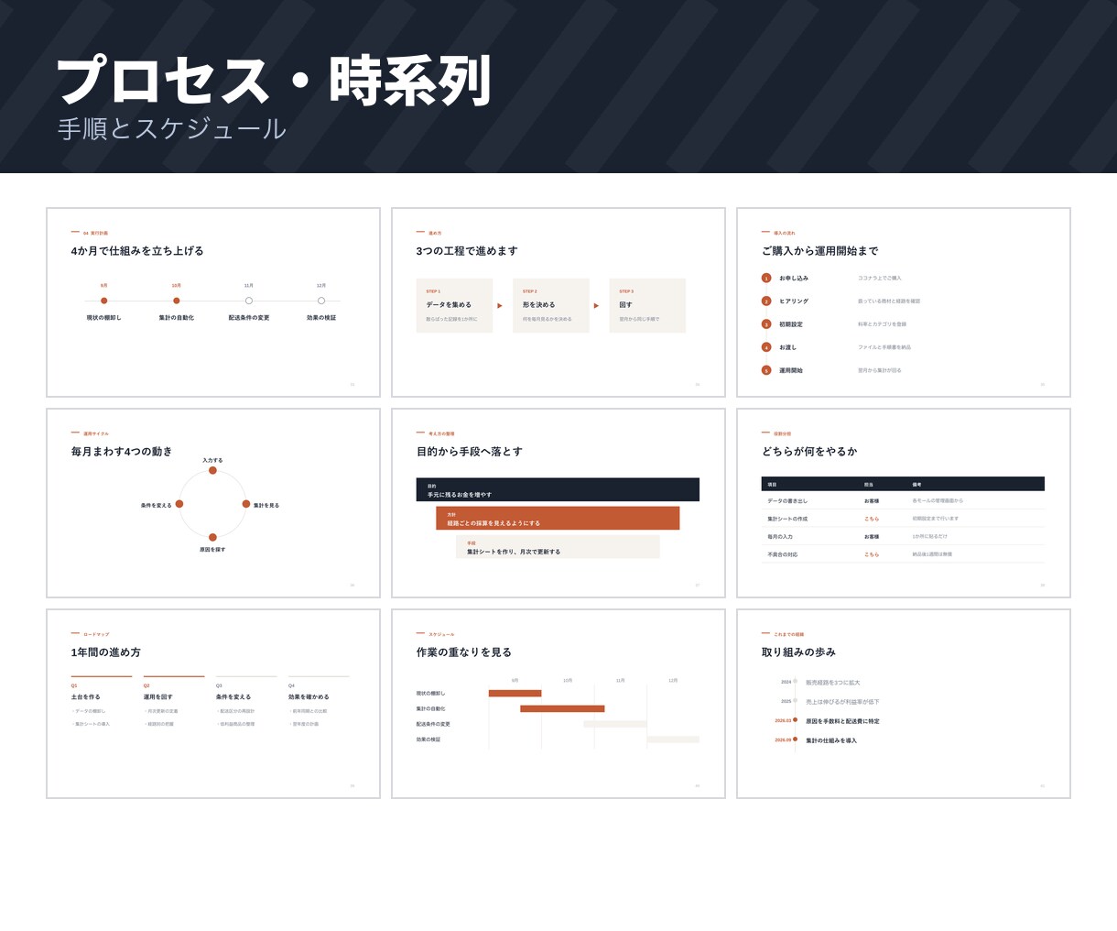Click the table header cell '備考'
The height and width of the screenshot is (931, 1117).
(x=916, y=484)
